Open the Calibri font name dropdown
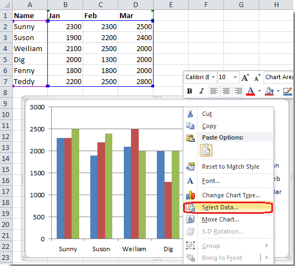This screenshot has height=266, width=295. click(x=214, y=77)
